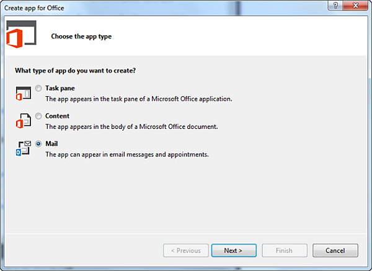Viewport: 372px width, 271px height.
Task: Click the greyed-out Finish button
Action: (284, 251)
